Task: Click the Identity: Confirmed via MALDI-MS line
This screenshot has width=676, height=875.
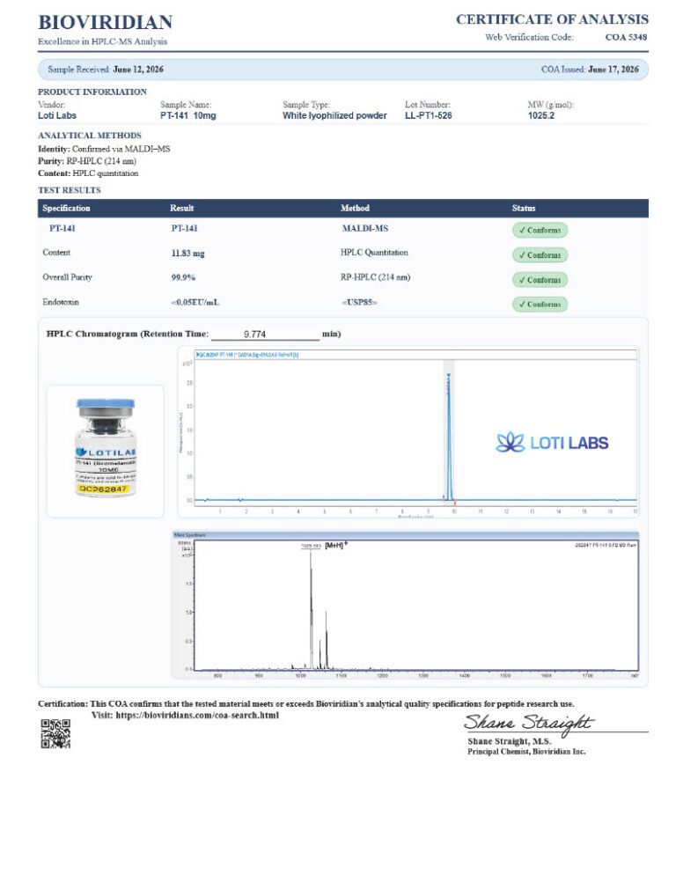Action: 104,149
